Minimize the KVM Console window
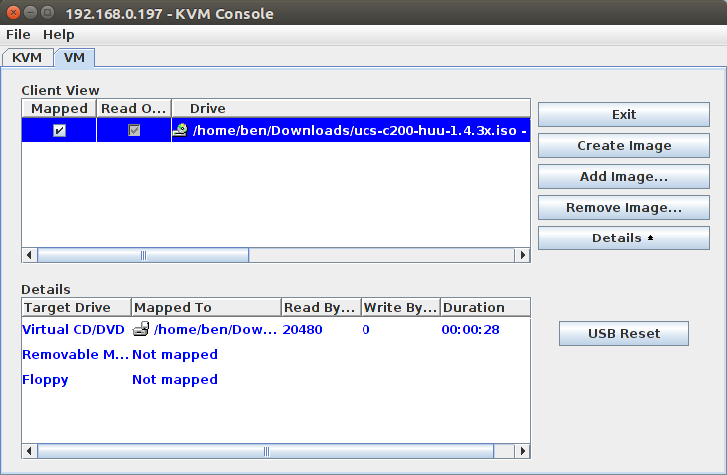The height and width of the screenshot is (475, 727). 31,13
